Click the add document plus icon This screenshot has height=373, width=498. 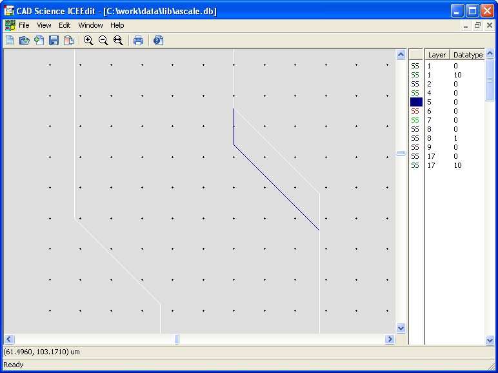tap(39, 41)
